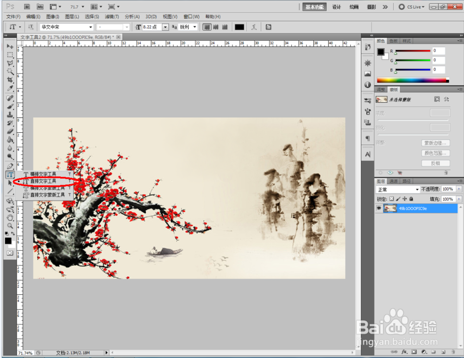Switch to the 路径 tab
The width and height of the screenshot is (464, 358).
click(406, 181)
